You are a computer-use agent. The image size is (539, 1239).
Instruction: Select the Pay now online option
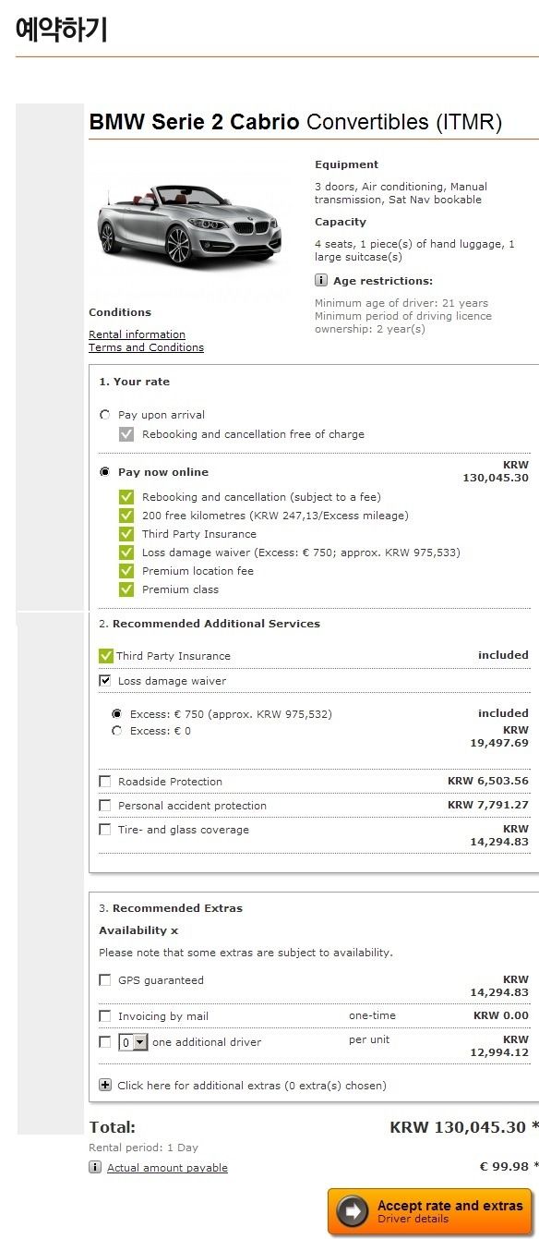pos(104,471)
